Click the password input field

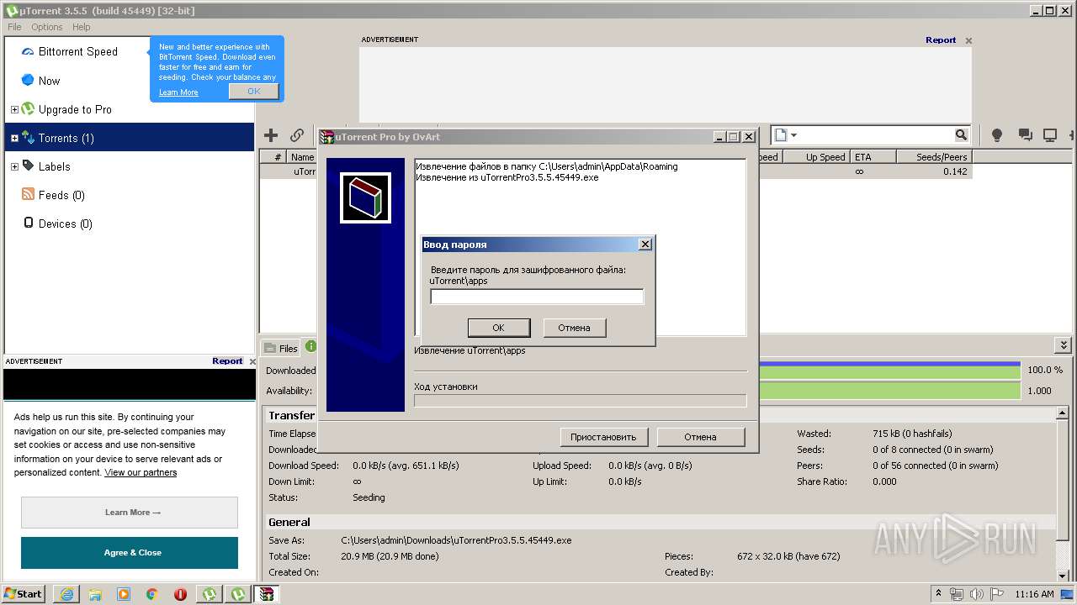[x=537, y=297]
